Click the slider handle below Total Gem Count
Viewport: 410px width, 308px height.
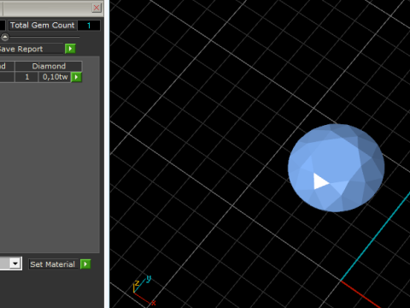click(5, 37)
